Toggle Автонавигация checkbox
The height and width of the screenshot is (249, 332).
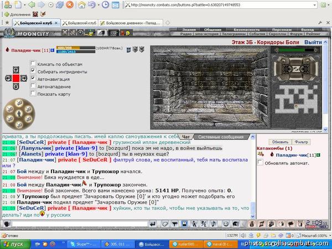[x=33, y=78]
